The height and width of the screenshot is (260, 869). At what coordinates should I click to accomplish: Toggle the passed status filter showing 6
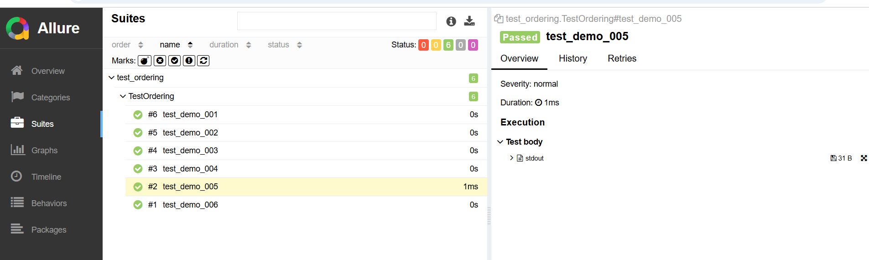click(x=448, y=45)
